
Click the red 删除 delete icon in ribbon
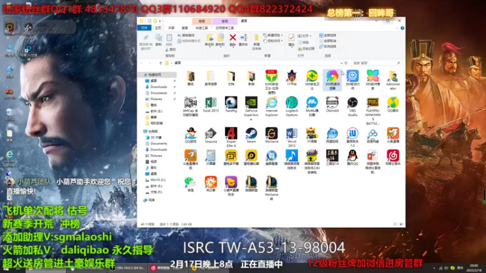pos(233,40)
